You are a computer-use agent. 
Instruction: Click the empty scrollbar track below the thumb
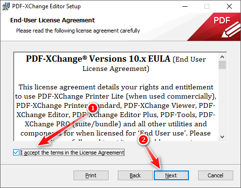tap(222, 101)
